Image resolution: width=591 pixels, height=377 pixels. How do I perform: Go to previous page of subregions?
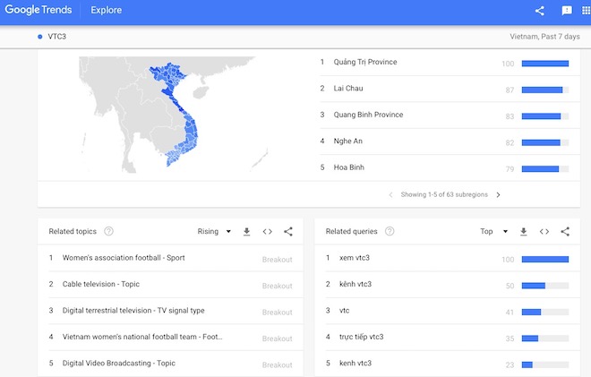(390, 194)
